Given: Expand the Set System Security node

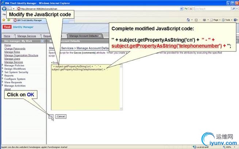Looking at the screenshot, I should tap(3, 72).
